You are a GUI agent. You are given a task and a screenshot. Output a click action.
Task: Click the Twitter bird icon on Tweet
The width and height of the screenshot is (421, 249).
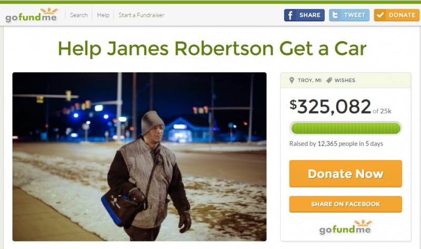click(x=335, y=15)
